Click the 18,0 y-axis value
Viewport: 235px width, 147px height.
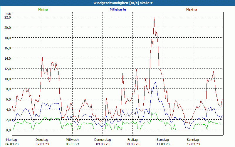8,38
